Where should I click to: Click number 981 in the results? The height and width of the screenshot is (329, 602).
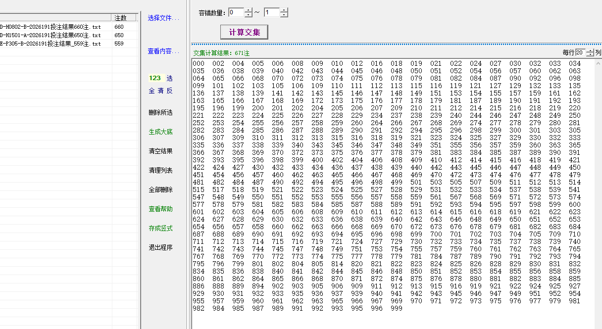pyautogui.click(x=575, y=301)
